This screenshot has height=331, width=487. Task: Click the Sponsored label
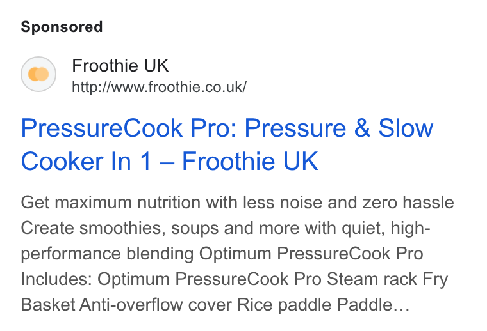pyautogui.click(x=62, y=27)
